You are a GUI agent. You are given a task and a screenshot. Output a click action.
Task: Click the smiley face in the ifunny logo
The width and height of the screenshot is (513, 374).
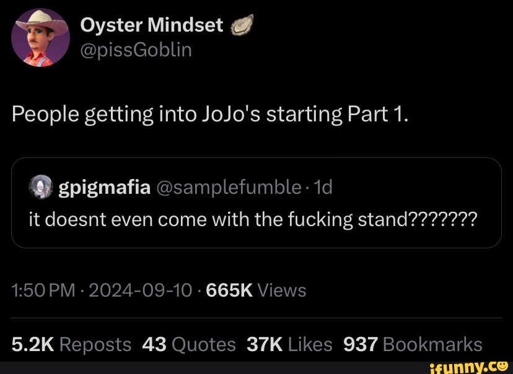pos(503,364)
